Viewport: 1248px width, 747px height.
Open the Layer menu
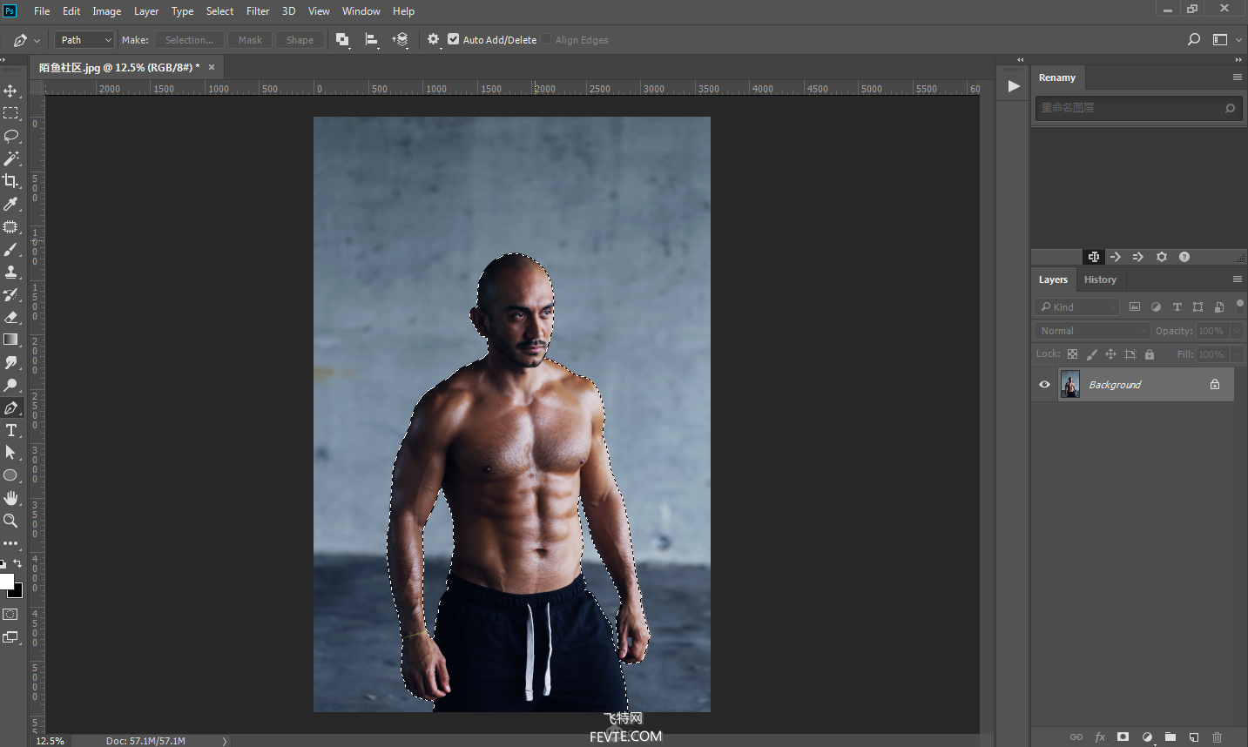[146, 11]
